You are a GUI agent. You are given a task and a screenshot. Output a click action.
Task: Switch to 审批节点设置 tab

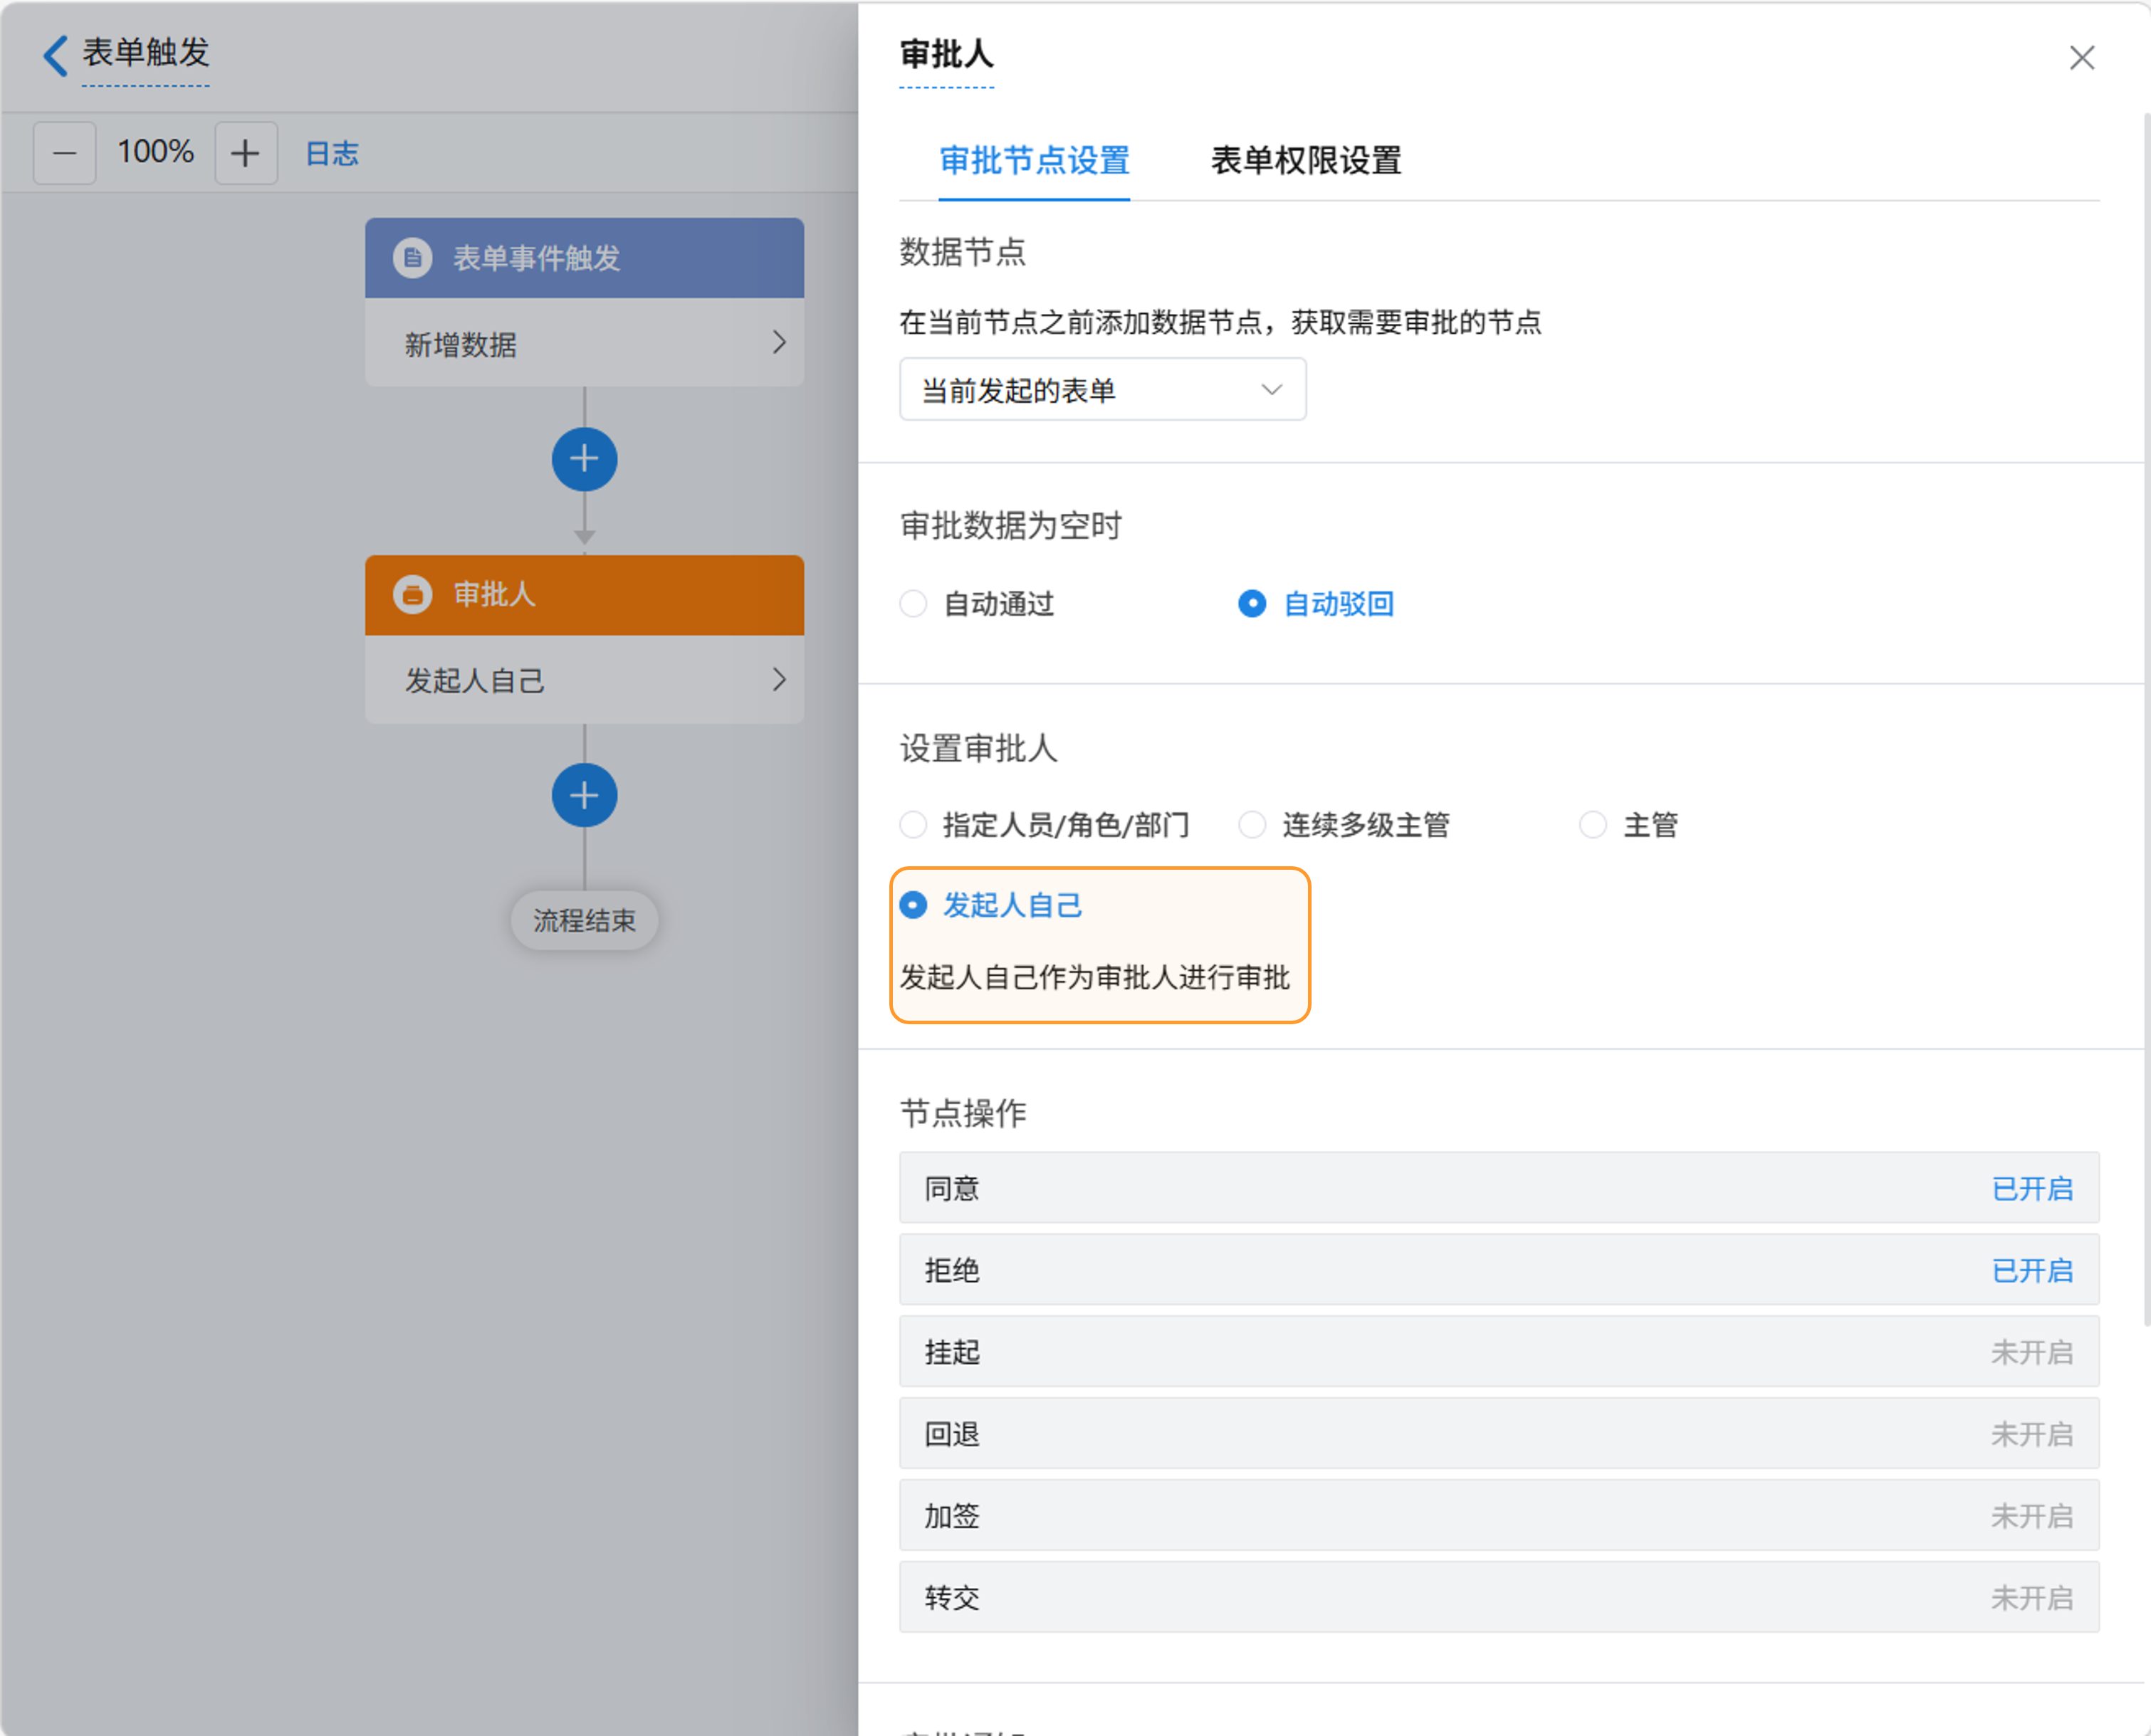(x=1035, y=160)
